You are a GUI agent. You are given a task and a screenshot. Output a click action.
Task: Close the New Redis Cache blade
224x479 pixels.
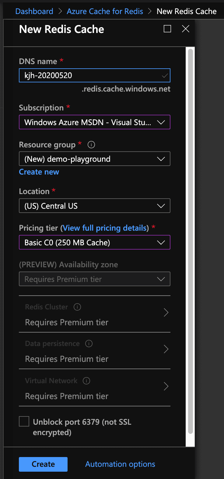click(186, 29)
